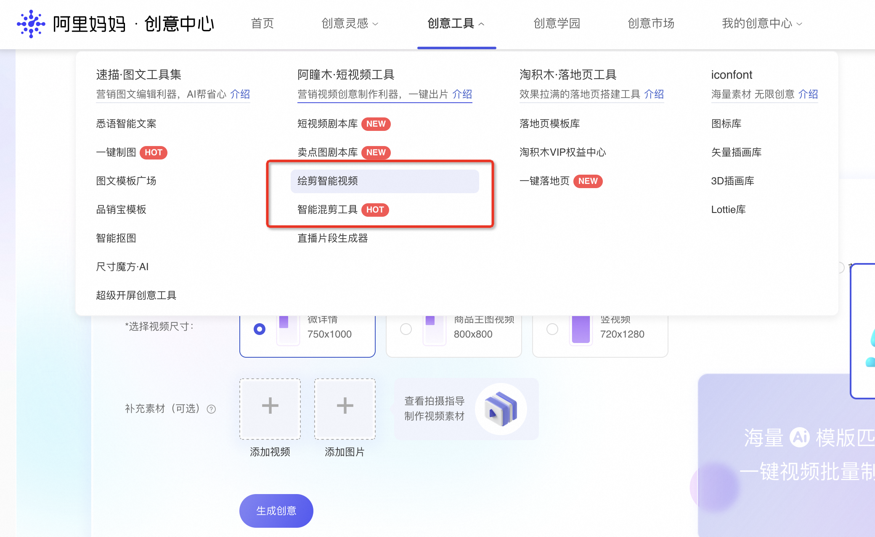Click the plus icon for 添加视频
Viewport: 875px width, 537px height.
point(270,406)
